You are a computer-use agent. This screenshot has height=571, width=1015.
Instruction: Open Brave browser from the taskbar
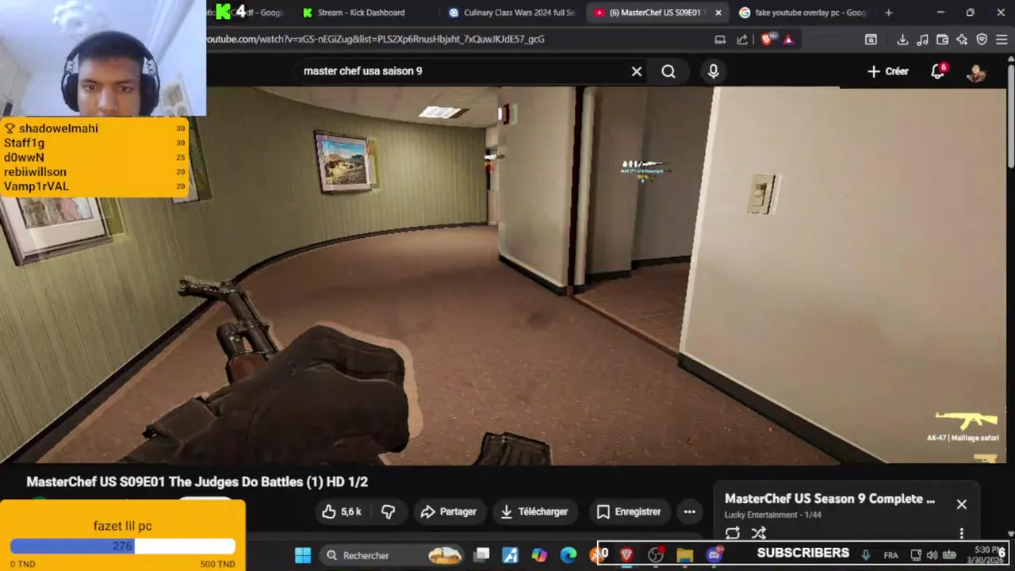coord(626,555)
